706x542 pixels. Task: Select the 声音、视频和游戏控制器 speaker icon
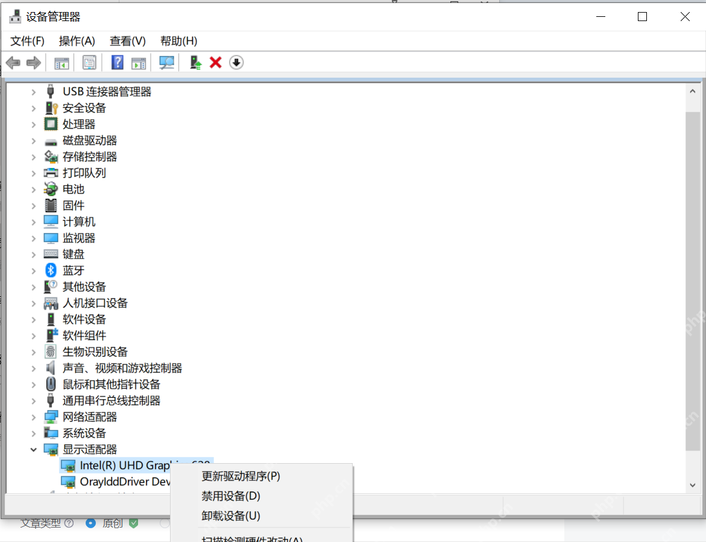click(x=51, y=368)
